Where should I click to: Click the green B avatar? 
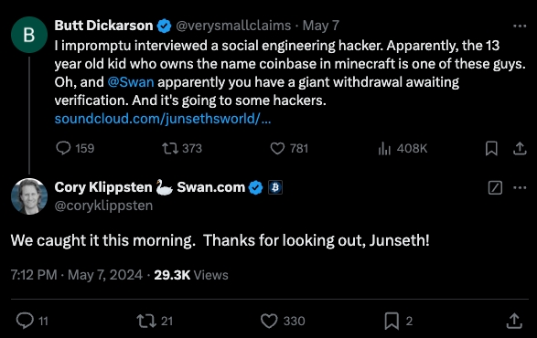[29, 35]
